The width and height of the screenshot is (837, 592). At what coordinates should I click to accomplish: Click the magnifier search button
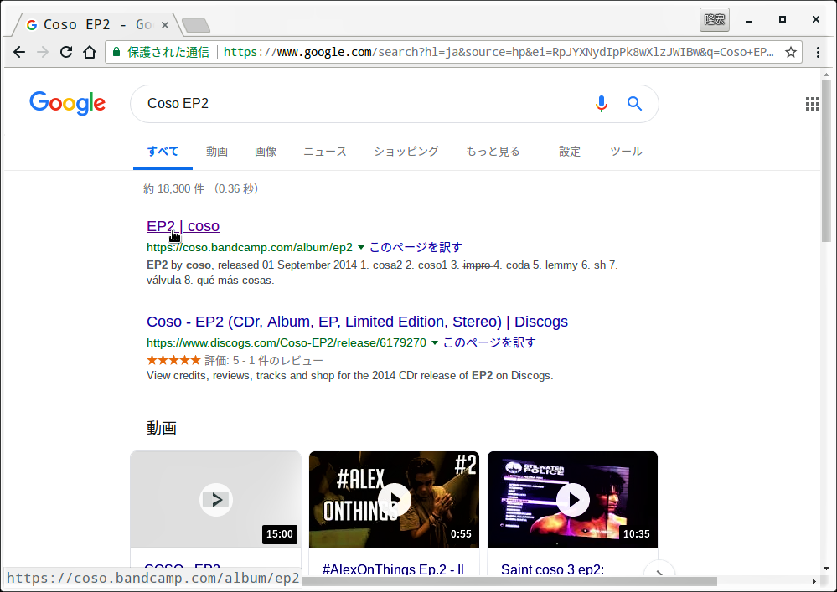click(x=634, y=104)
